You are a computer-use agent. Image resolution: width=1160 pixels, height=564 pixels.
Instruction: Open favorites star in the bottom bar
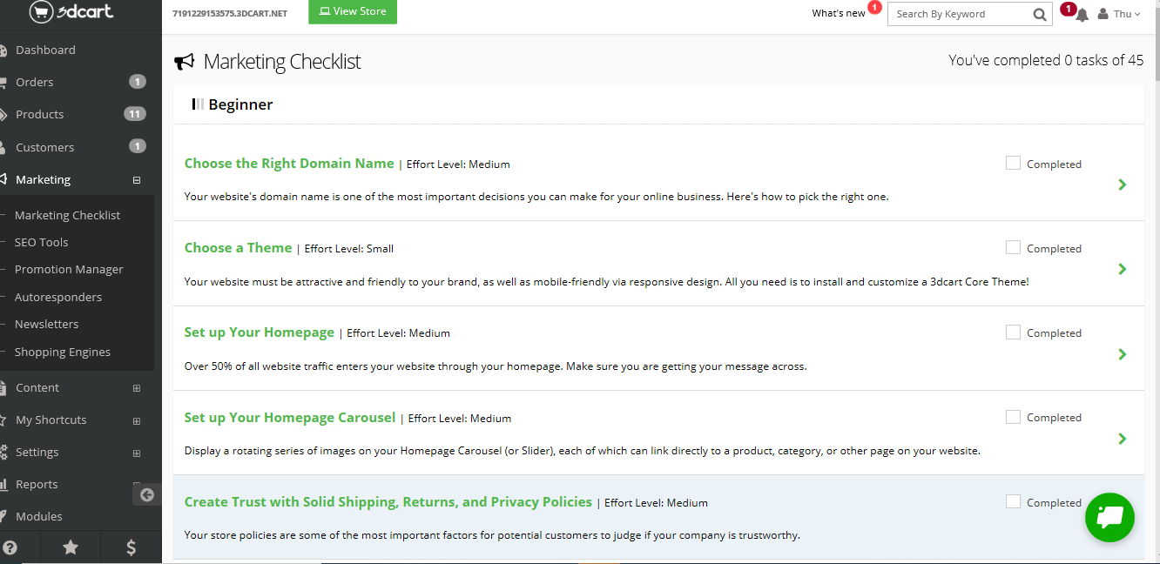coord(71,547)
